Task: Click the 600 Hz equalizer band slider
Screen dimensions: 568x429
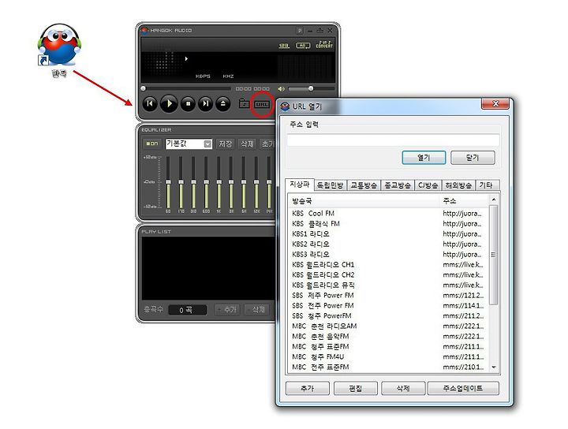Action: (206, 182)
